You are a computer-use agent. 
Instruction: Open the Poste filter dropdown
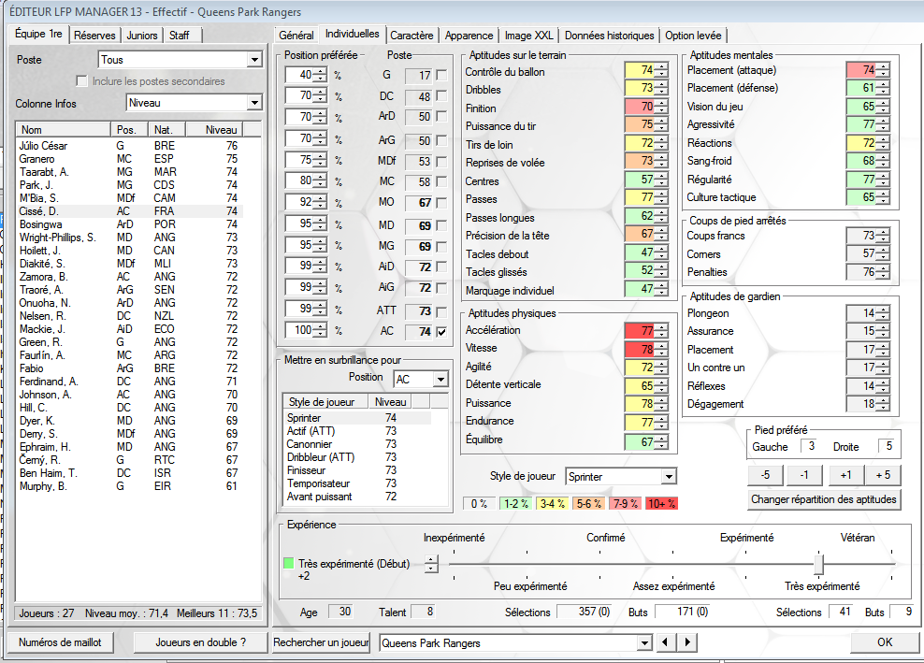click(x=254, y=60)
